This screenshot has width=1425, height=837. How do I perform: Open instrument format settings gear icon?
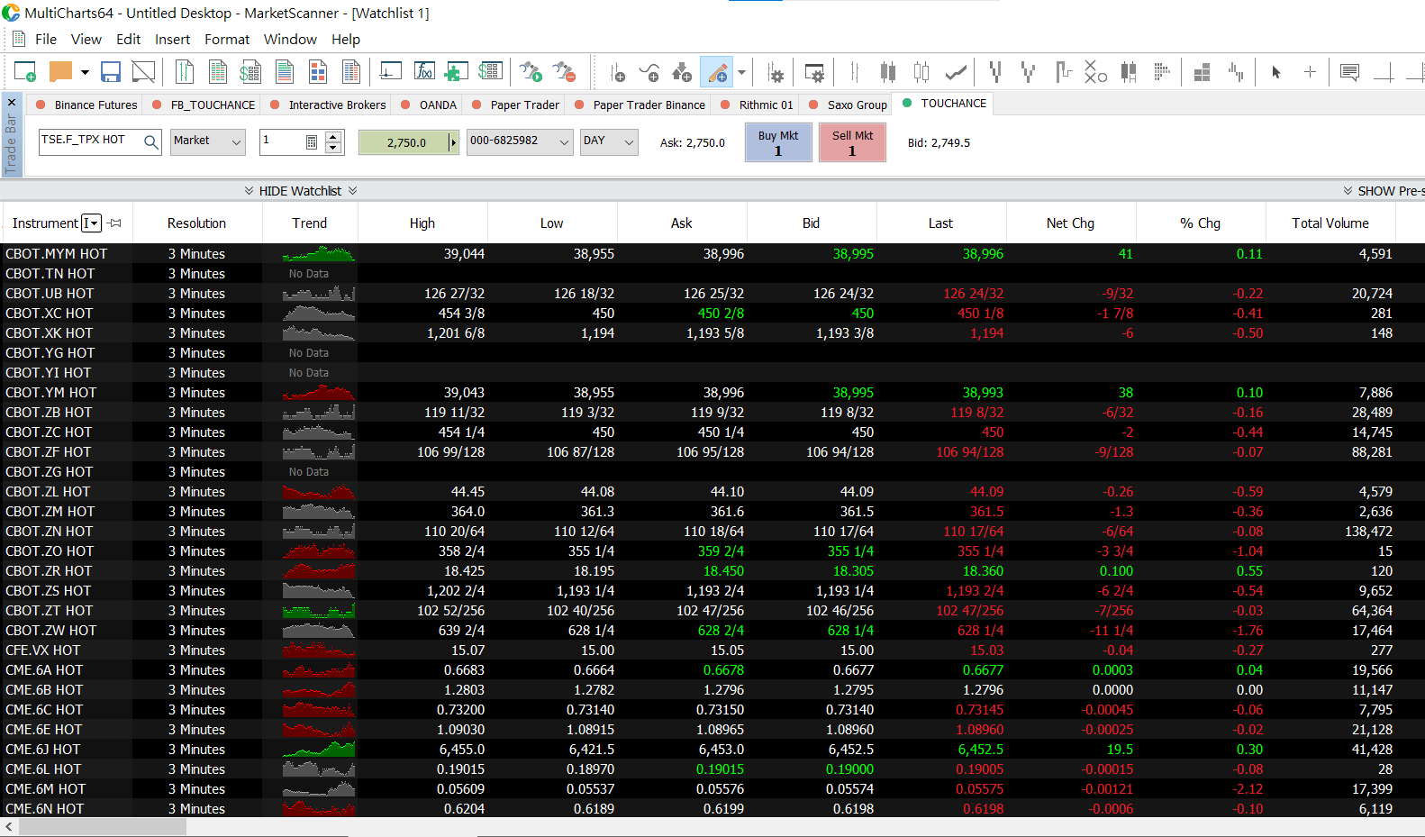click(775, 72)
